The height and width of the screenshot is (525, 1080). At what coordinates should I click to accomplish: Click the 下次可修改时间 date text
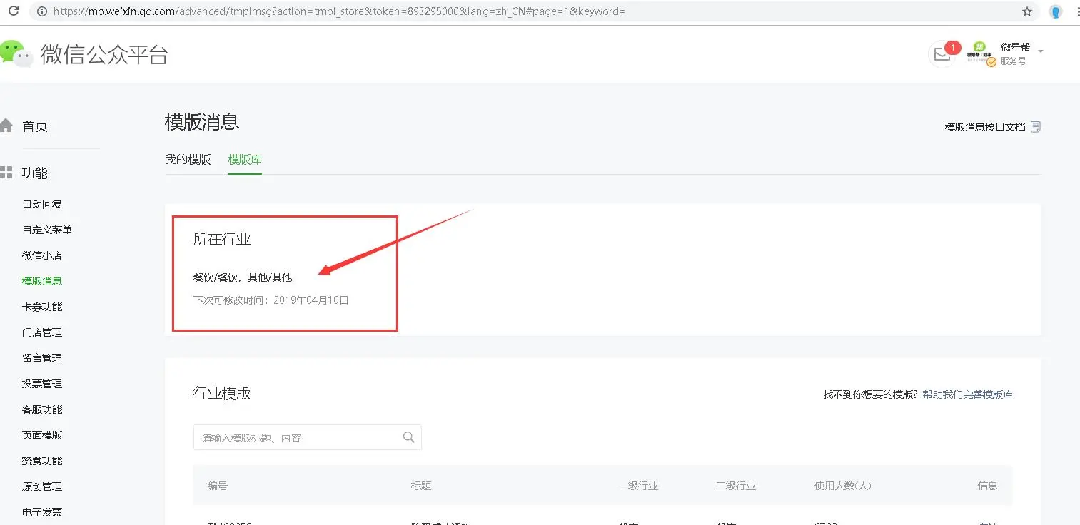point(271,300)
